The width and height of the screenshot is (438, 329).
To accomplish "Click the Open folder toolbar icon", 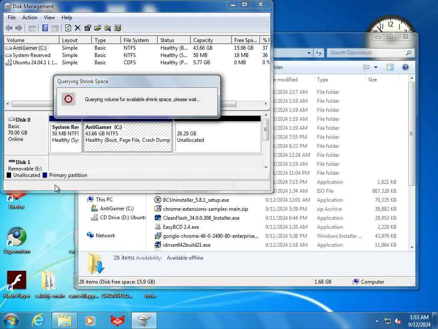I will tap(98, 28).
